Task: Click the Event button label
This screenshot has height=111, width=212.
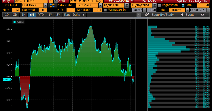Action: 190,15
